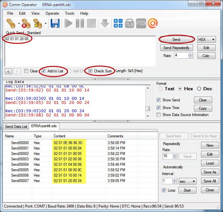The width and height of the screenshot is (223, 212).
Task: Click the play toolbar icon
Action: coord(68,23)
